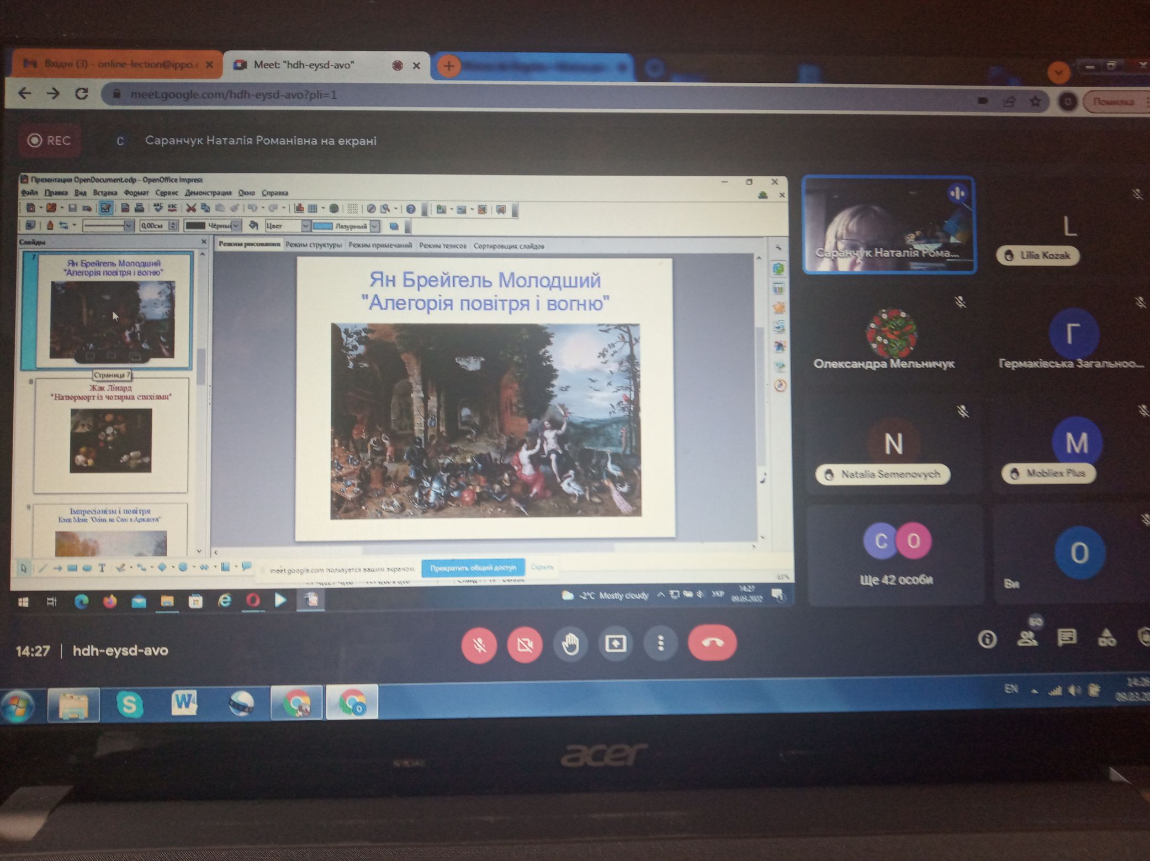Toggle the grid display icon in Impress toolbar

pyautogui.click(x=352, y=209)
